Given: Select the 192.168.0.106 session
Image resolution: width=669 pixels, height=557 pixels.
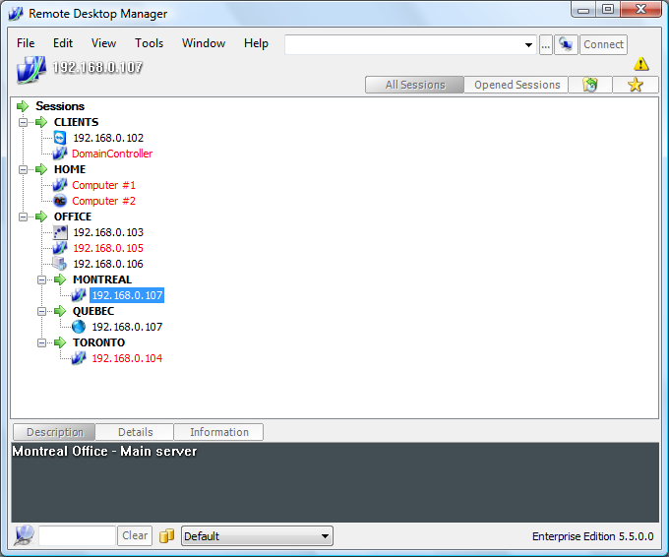Looking at the screenshot, I should tap(108, 264).
